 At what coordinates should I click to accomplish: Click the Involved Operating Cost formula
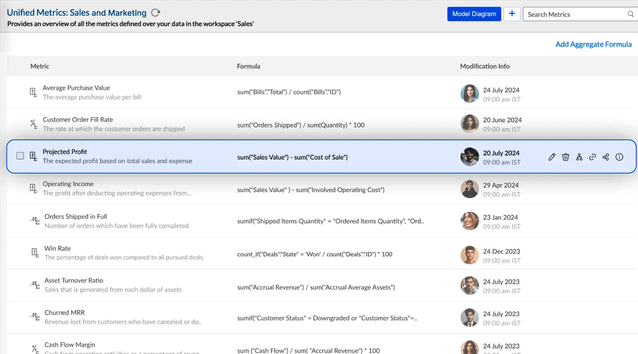pos(311,190)
